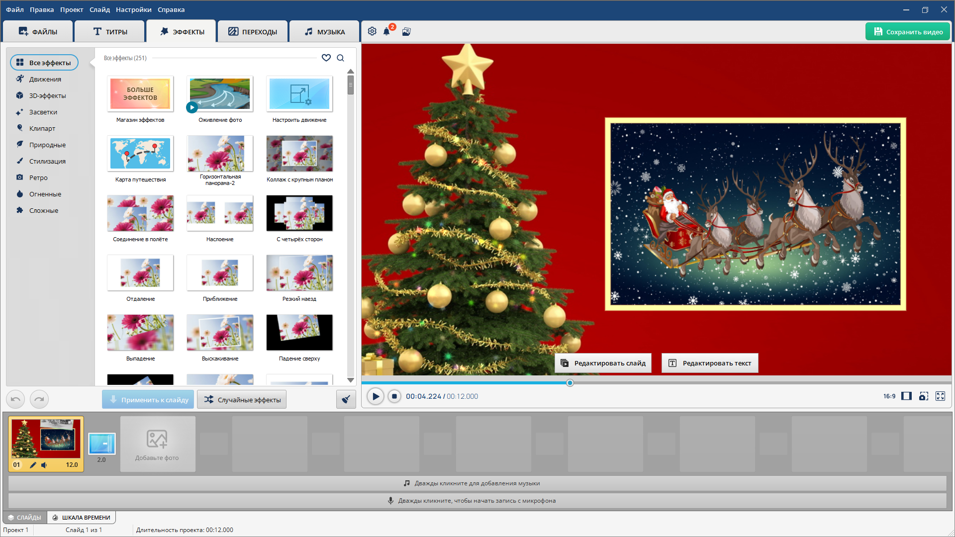Click Сохранить видео button

[x=908, y=32]
